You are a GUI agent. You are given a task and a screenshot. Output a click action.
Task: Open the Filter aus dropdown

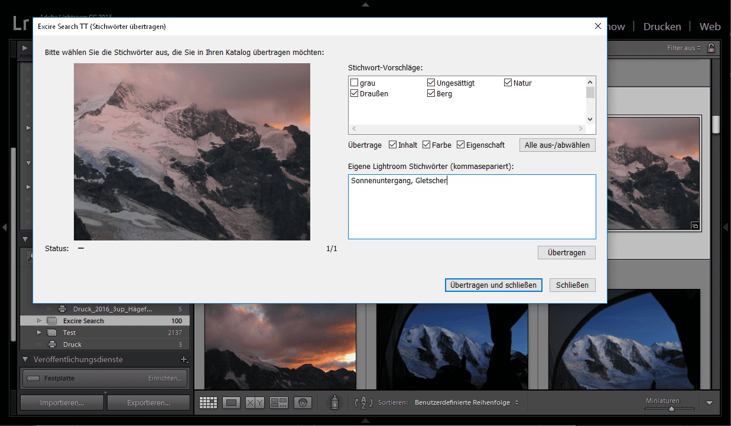[684, 48]
